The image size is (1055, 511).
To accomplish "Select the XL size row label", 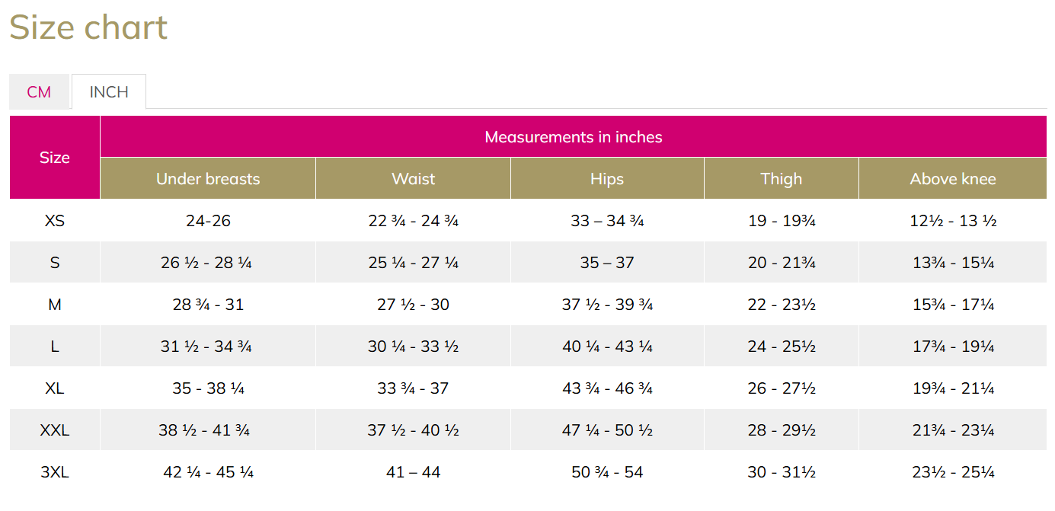I will click(x=55, y=388).
